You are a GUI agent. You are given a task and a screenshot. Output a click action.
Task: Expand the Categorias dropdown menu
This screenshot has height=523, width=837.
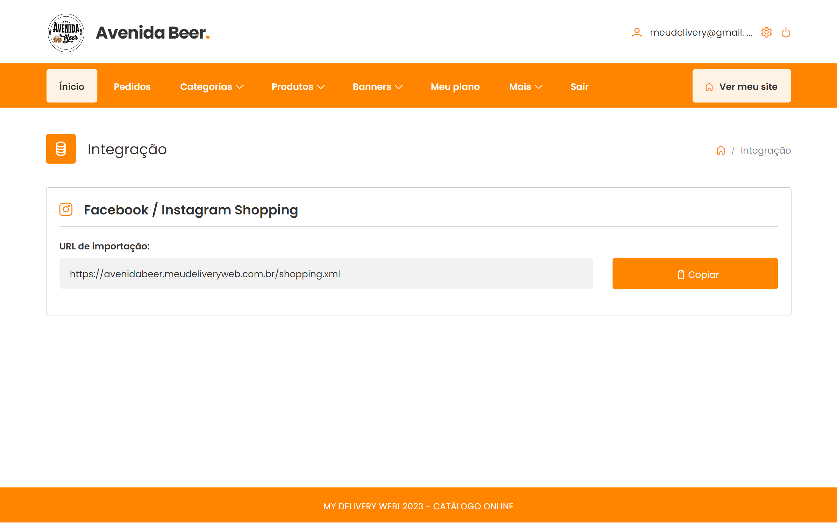(x=212, y=87)
